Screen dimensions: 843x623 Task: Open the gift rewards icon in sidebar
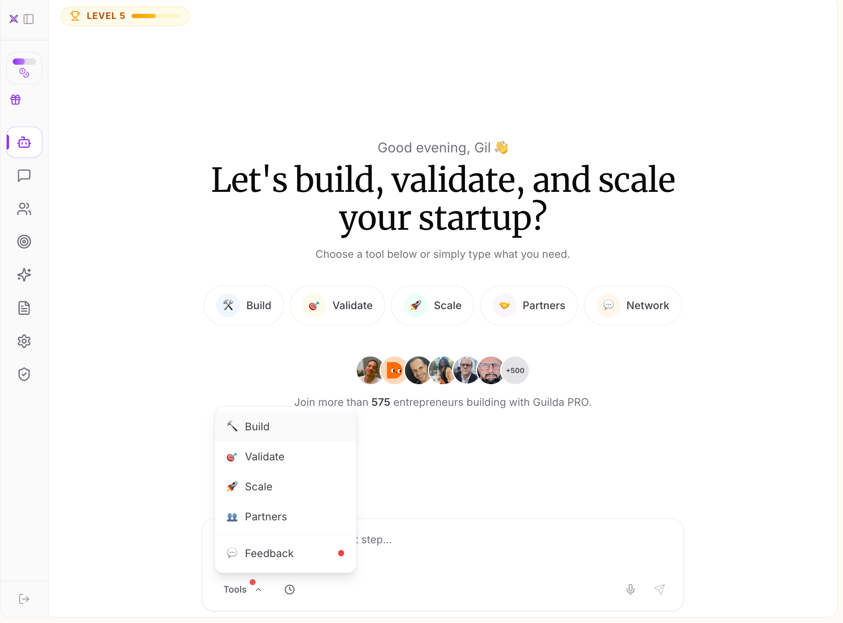(x=16, y=100)
